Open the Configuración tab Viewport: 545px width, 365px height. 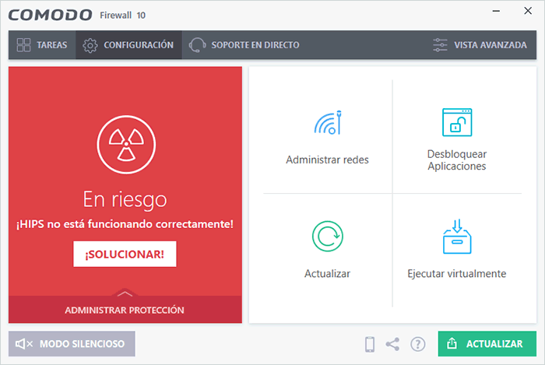(x=128, y=45)
